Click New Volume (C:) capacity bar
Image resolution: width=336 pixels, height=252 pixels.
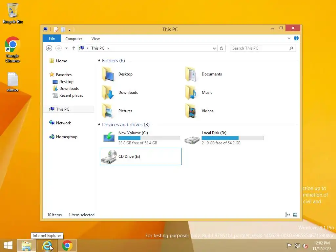coord(149,138)
